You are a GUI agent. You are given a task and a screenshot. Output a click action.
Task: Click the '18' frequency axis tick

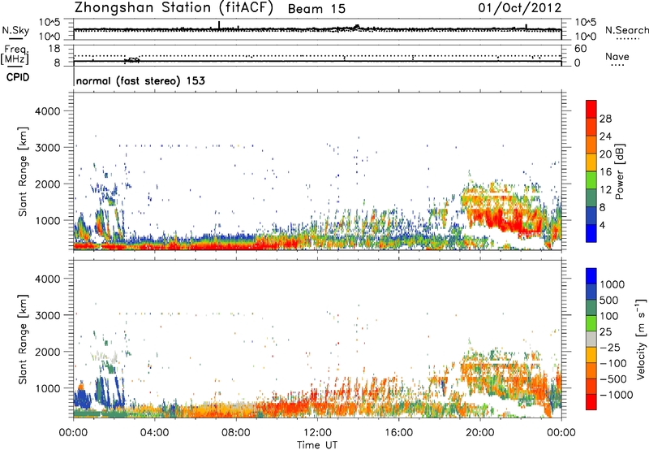(54, 49)
